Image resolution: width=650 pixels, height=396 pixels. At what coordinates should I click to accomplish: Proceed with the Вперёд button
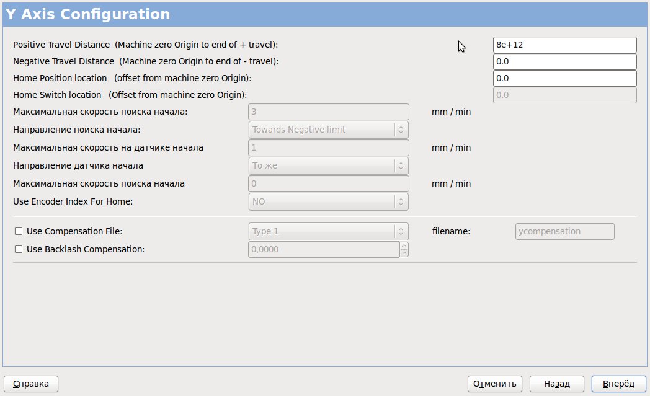(618, 384)
